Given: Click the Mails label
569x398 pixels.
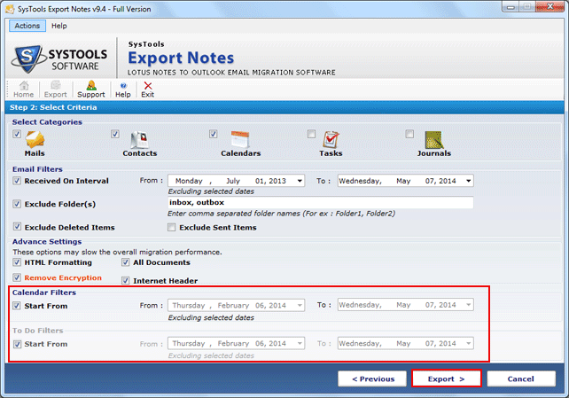Looking at the screenshot, I should click(x=35, y=153).
